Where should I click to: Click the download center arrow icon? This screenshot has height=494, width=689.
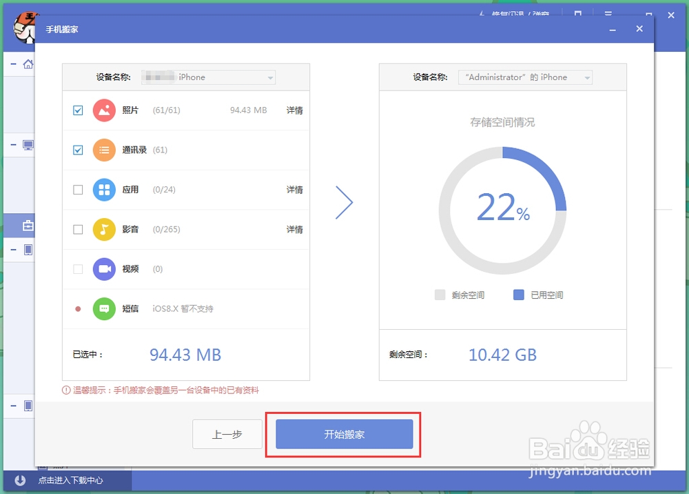point(20,480)
